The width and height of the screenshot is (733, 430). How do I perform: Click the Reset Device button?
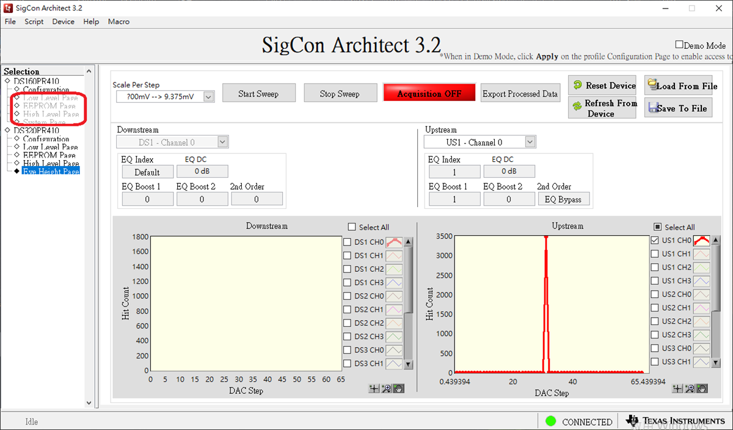tap(603, 86)
